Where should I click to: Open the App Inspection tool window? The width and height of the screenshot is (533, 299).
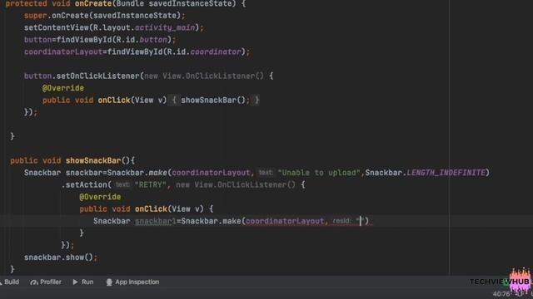tap(133, 282)
